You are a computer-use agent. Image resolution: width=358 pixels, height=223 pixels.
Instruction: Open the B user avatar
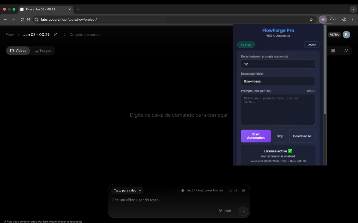346,35
